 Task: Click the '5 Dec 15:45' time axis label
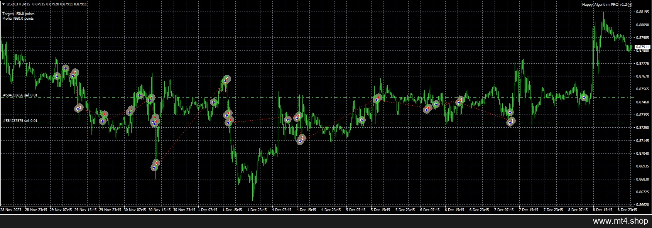coord(380,210)
